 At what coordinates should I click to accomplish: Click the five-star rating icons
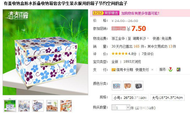tap(120, 54)
